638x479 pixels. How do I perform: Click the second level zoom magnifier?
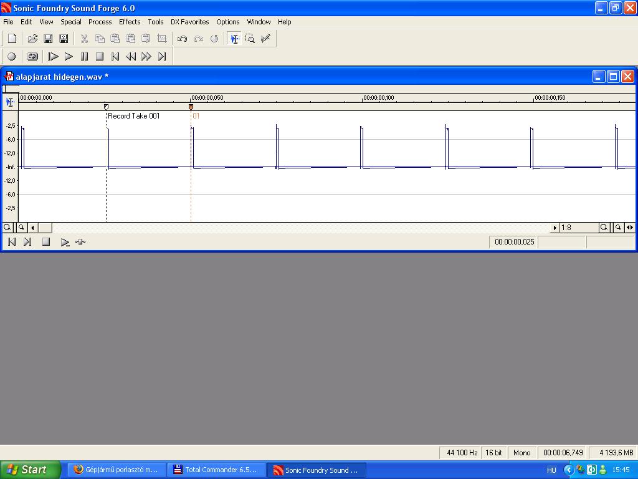[x=21, y=227]
